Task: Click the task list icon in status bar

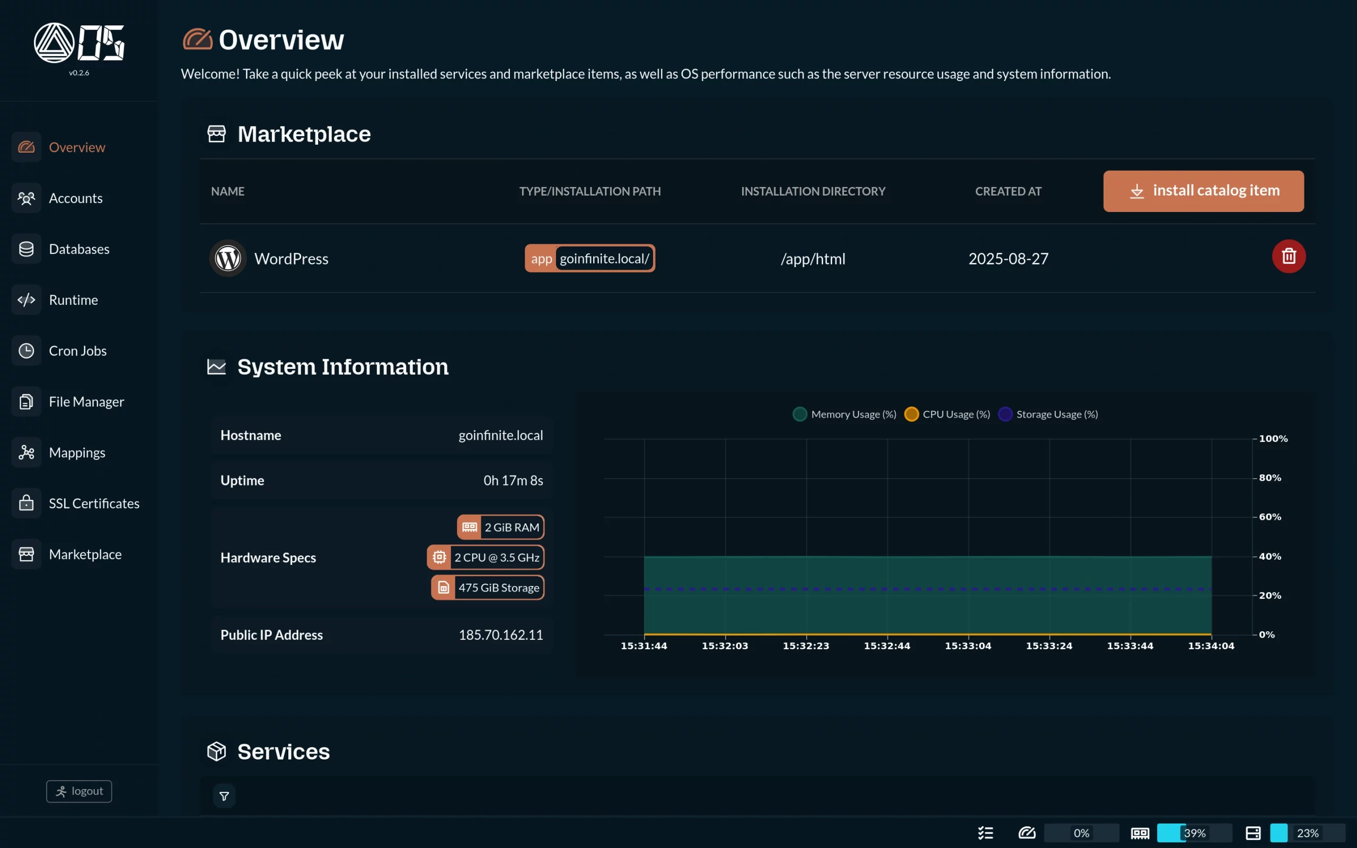Action: click(985, 833)
